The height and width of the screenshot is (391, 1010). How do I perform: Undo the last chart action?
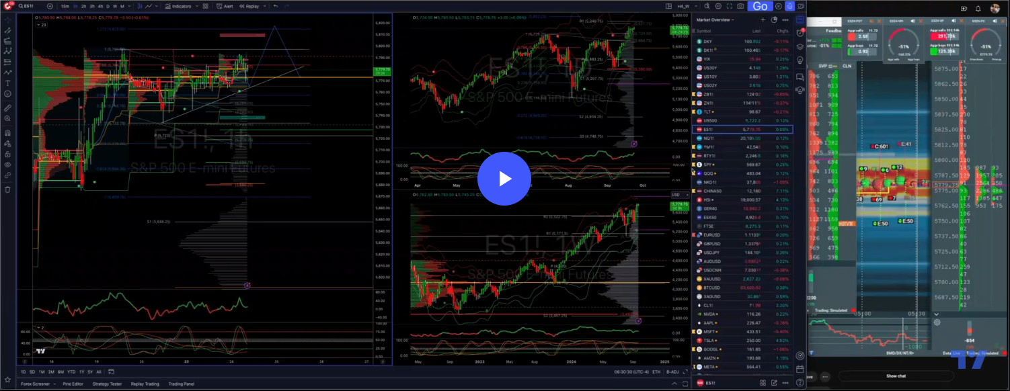(276, 6)
